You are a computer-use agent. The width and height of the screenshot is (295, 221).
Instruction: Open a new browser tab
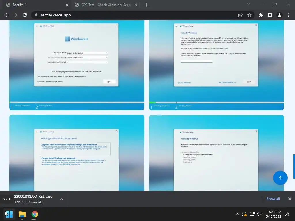coord(147,5)
